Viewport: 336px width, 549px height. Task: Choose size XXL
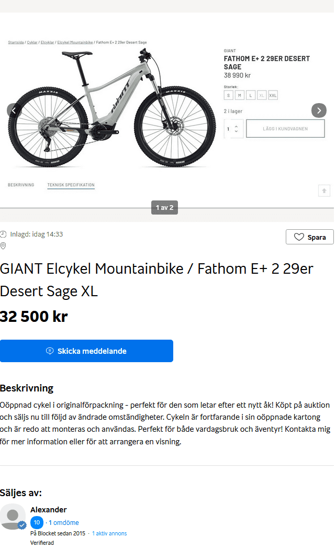coord(273,95)
